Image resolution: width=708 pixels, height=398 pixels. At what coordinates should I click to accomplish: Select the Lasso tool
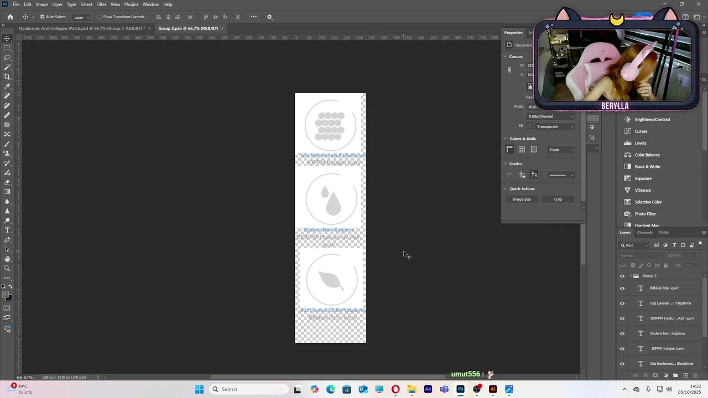click(x=7, y=57)
